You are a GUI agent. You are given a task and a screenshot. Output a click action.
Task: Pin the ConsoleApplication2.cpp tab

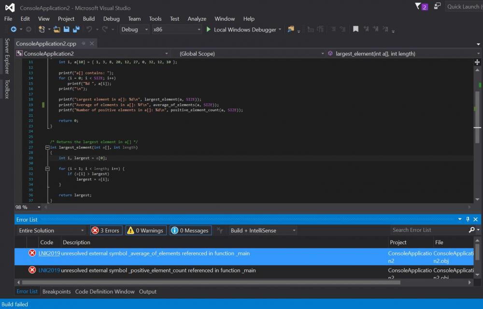83,43
